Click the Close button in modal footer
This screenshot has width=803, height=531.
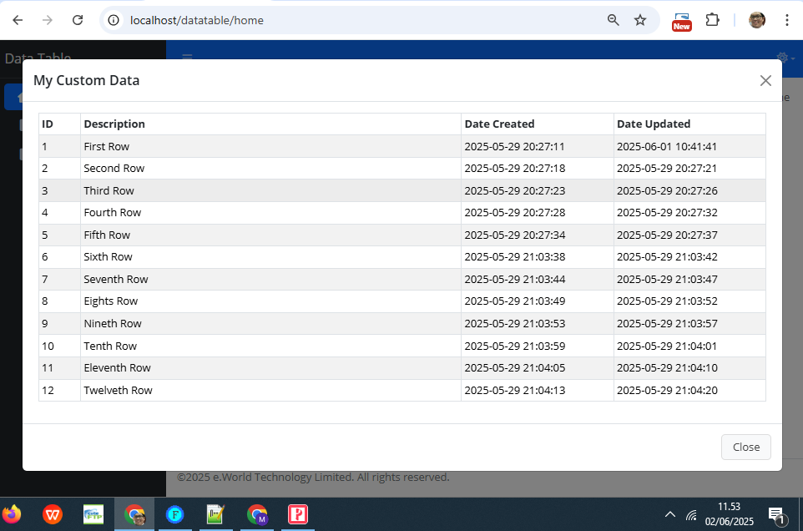(x=745, y=447)
